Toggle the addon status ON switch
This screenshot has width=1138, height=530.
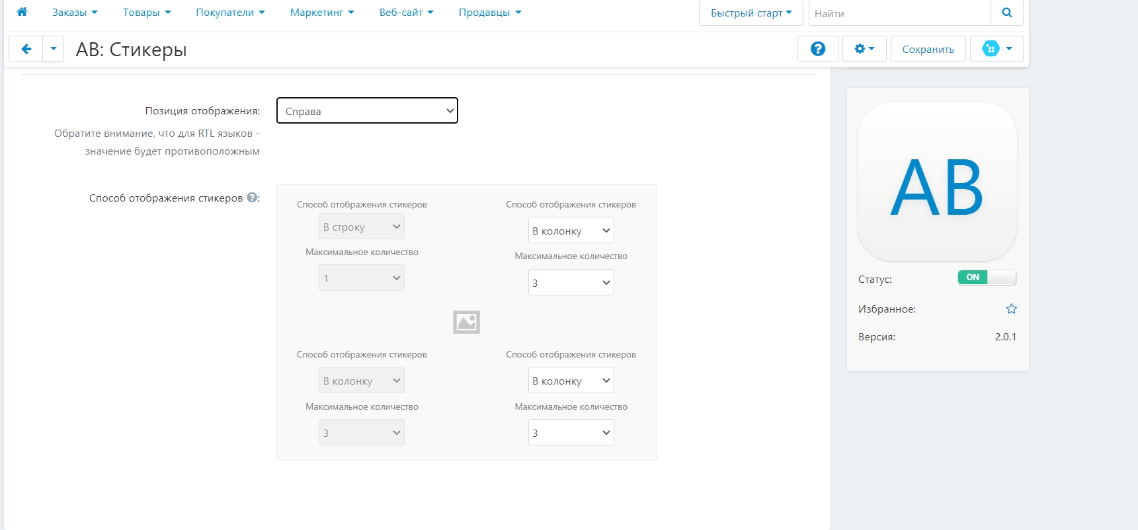(986, 278)
